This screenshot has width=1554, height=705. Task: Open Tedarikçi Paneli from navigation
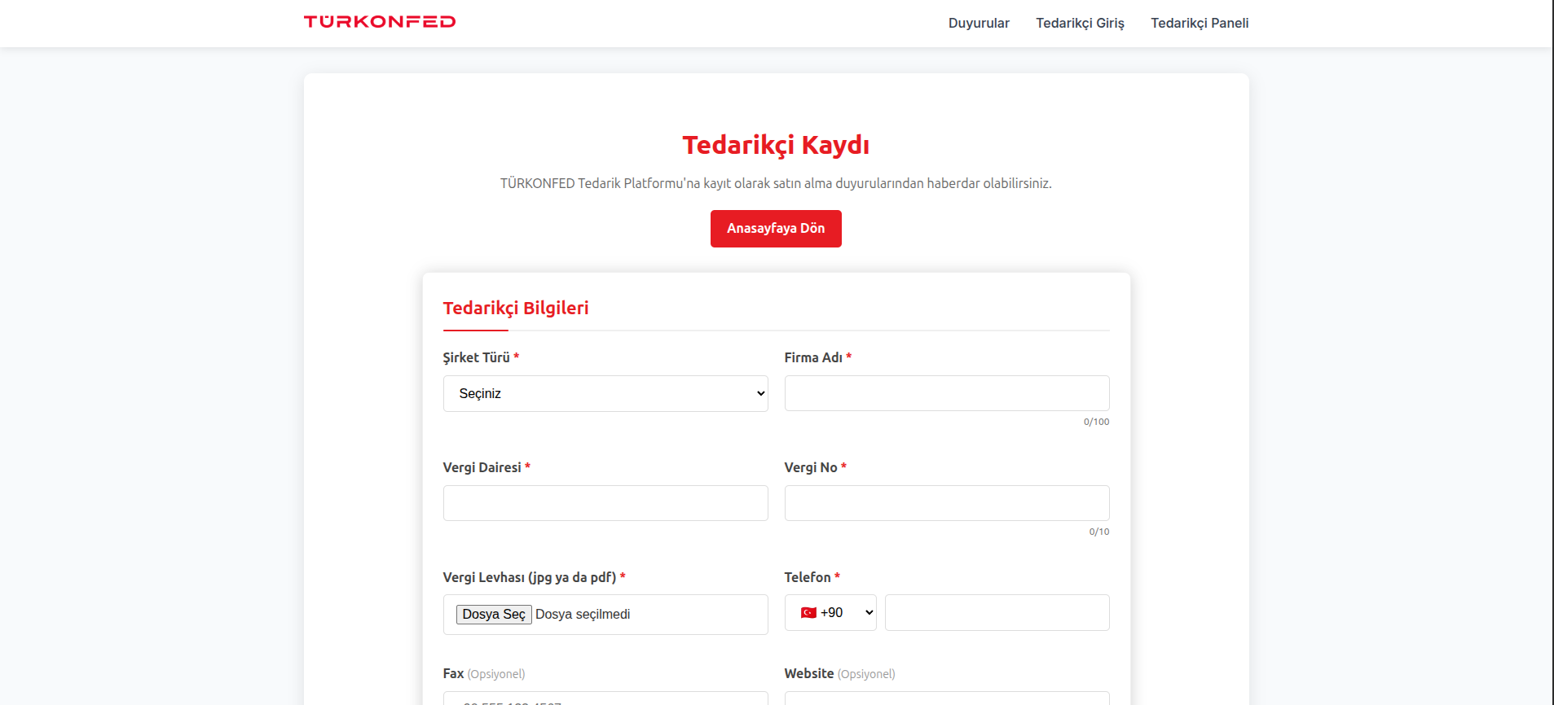[1199, 23]
